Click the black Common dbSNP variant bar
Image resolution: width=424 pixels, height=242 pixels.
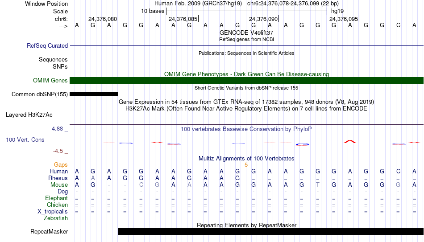94,94
